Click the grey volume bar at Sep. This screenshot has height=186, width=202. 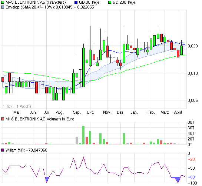click(77, 141)
